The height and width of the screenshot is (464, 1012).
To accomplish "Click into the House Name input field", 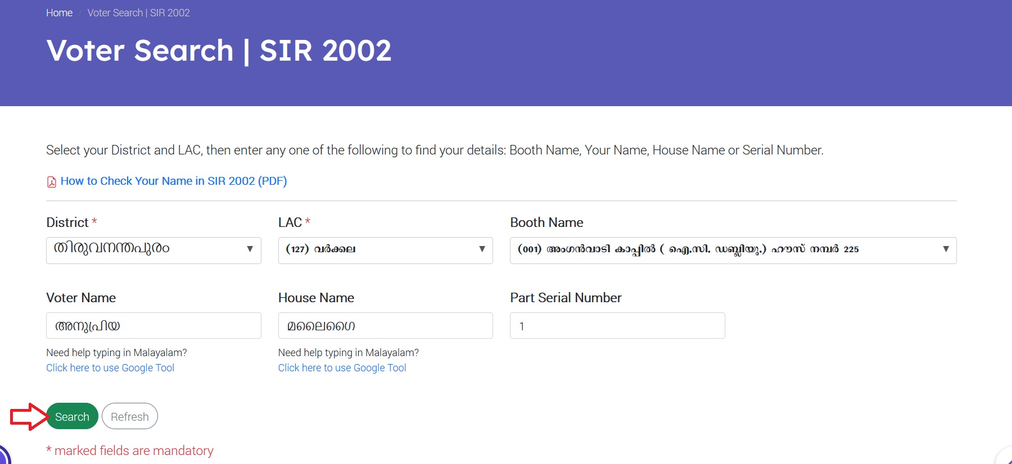I will click(385, 326).
